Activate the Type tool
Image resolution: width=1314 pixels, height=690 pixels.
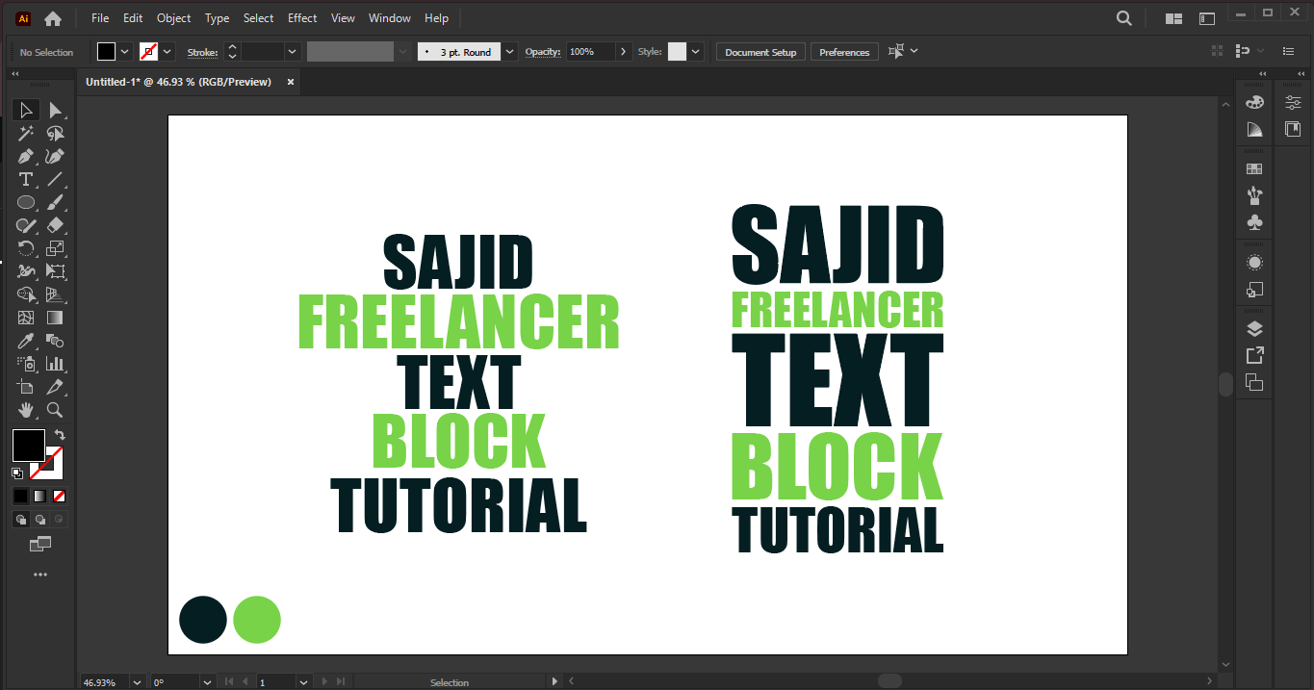coord(26,179)
